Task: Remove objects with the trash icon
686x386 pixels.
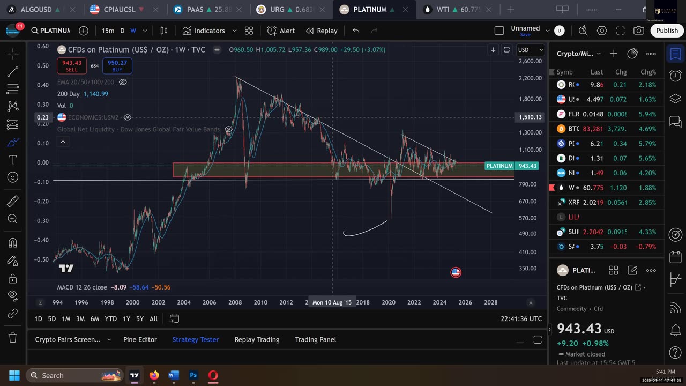Action: 13,337
